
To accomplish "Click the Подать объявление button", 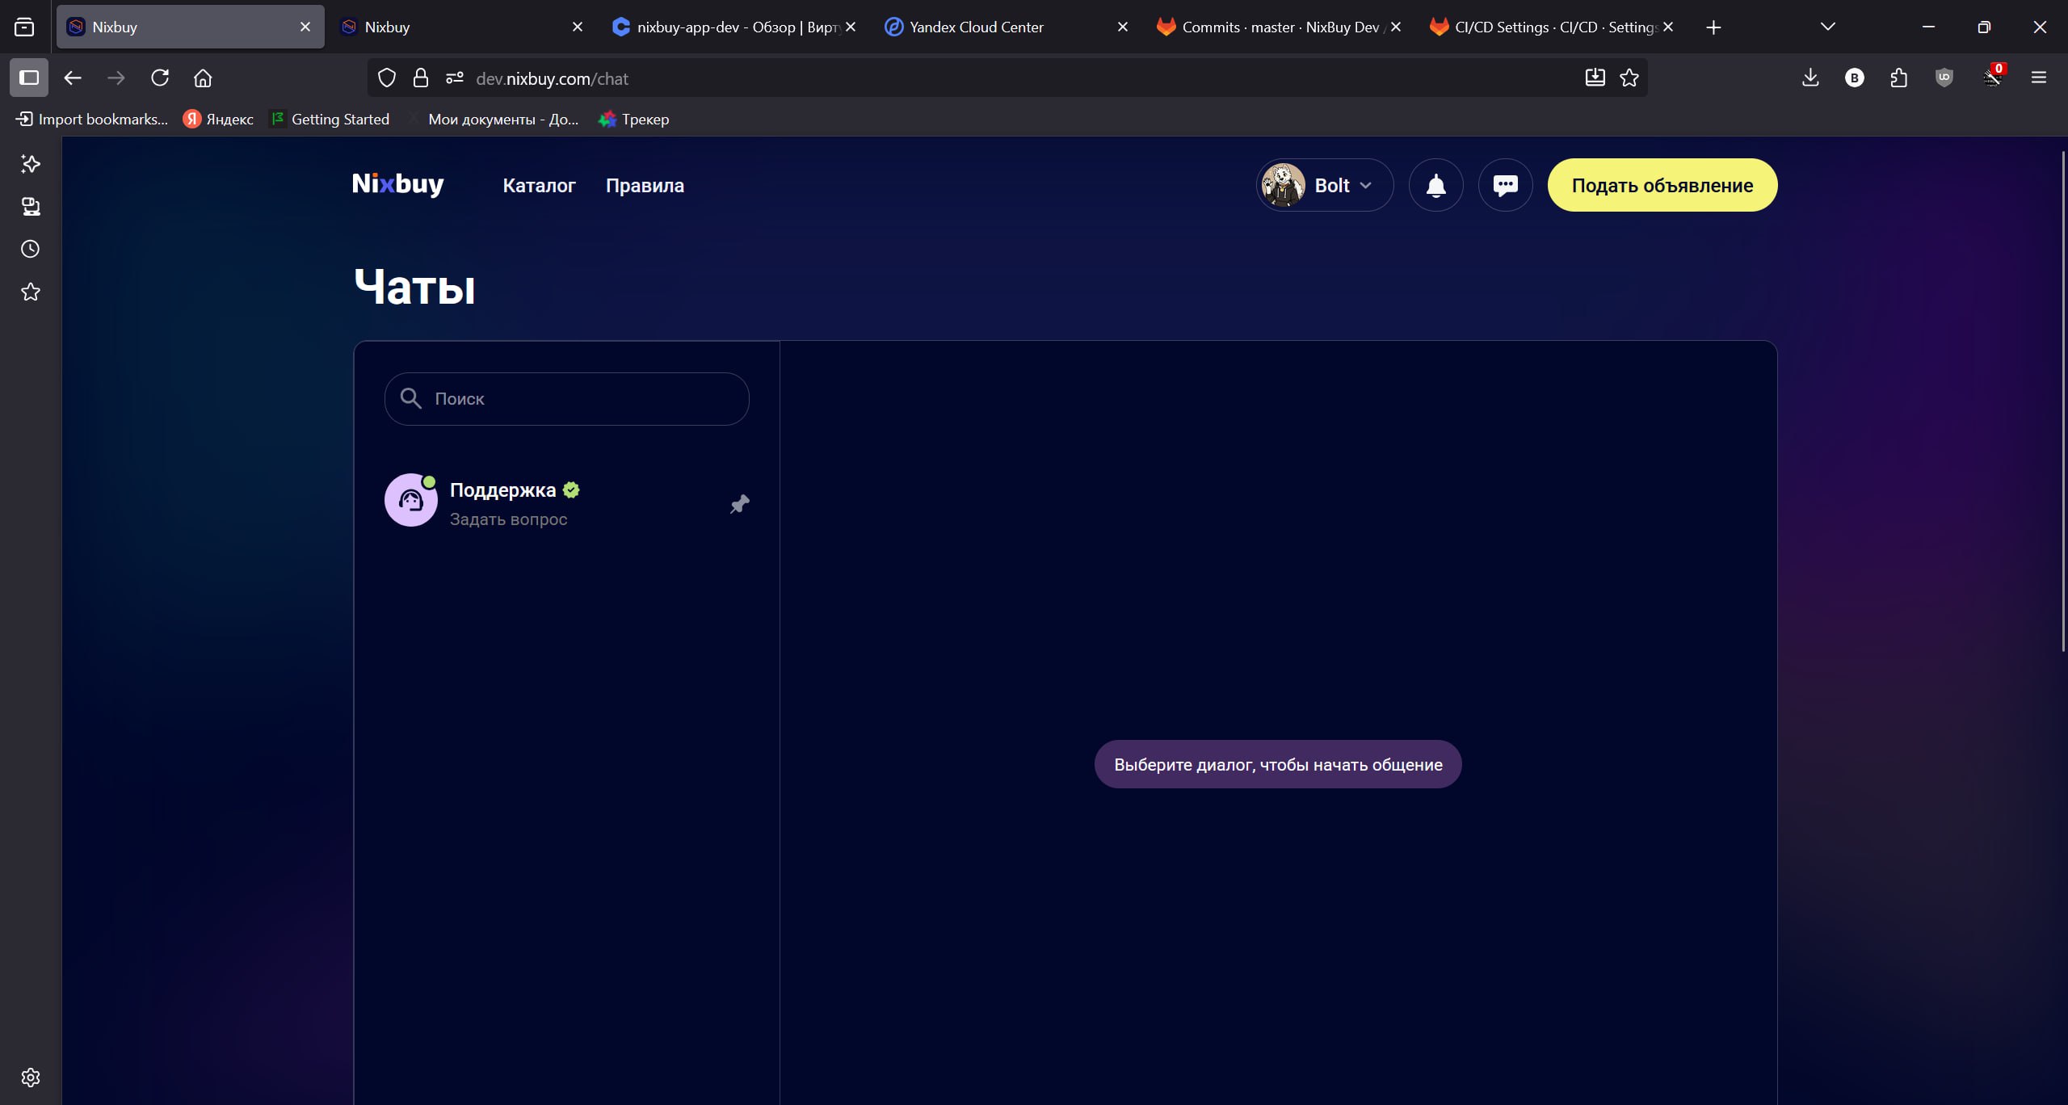I will click(1662, 185).
